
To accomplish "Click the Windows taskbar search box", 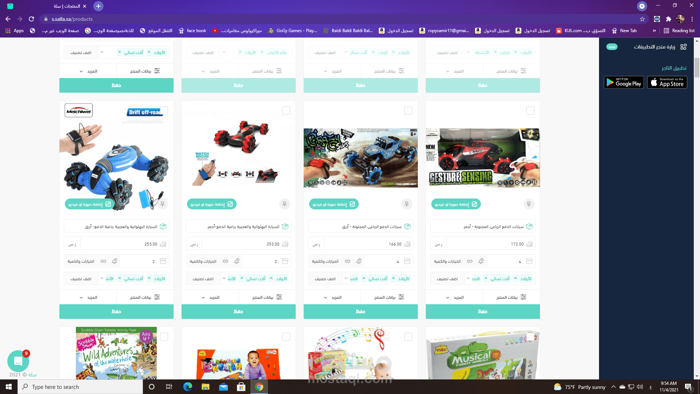I will pos(80,387).
